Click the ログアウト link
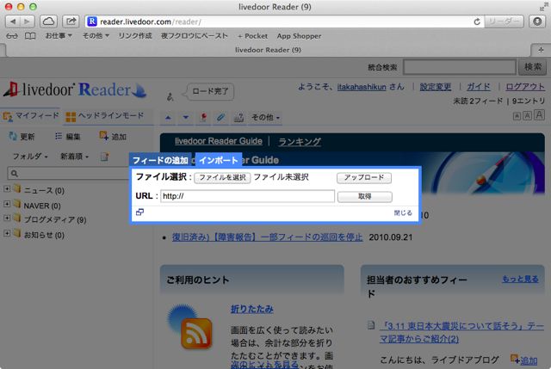 point(525,87)
